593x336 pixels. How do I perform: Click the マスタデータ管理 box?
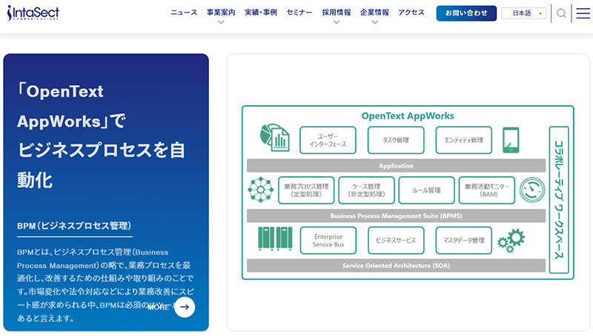click(464, 241)
